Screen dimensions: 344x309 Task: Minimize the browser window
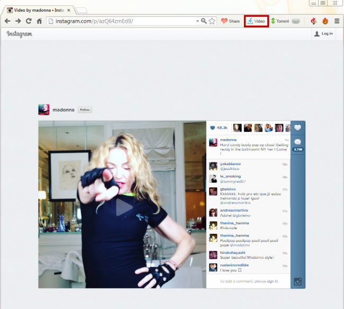point(314,3)
